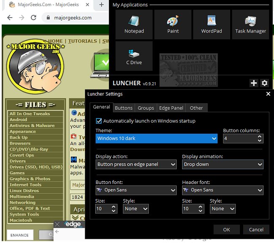Viewport: 274px width, 243px height.
Task: Click the Chrome address bar URL
Action: tap(73, 18)
